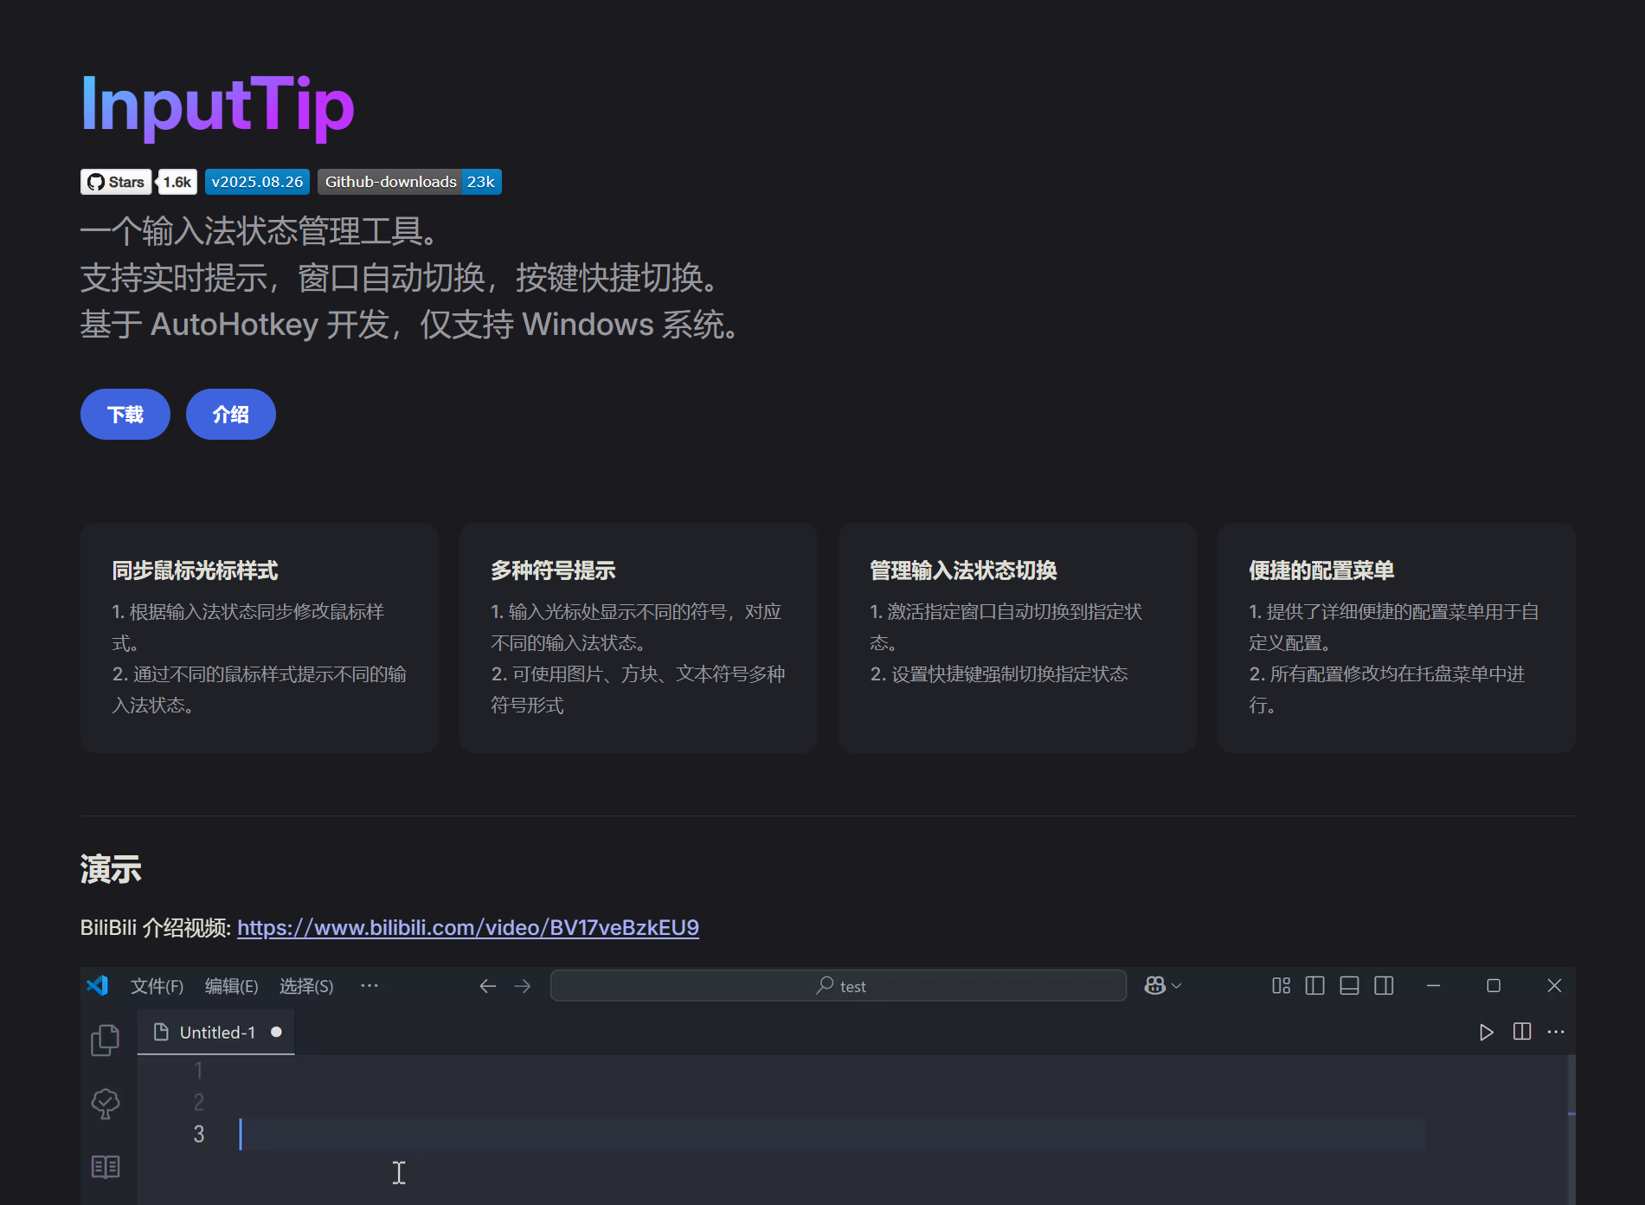Click the test search box in title bar
The height and width of the screenshot is (1205, 1645).
point(839,986)
